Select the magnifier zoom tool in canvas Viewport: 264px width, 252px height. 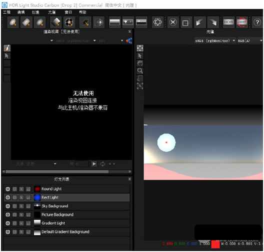pyautogui.click(x=140, y=70)
